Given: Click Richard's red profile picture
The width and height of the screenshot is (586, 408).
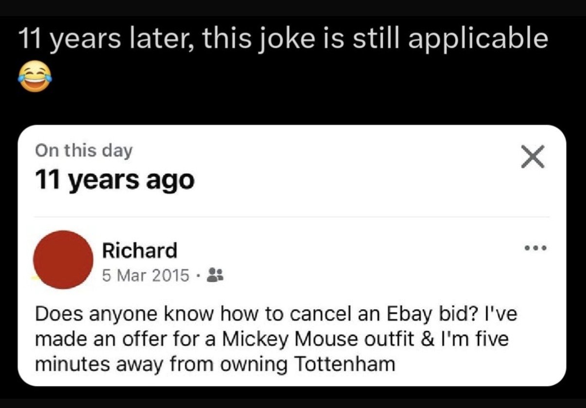Looking at the screenshot, I should point(63,260).
